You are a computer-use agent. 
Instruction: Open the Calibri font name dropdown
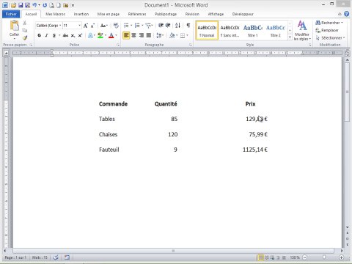coord(60,26)
